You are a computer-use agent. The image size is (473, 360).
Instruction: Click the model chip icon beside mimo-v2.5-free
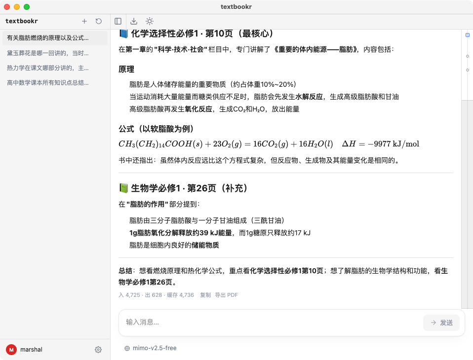pyautogui.click(x=127, y=348)
